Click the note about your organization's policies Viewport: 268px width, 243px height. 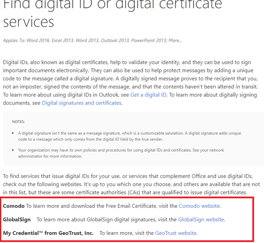tap(121, 153)
